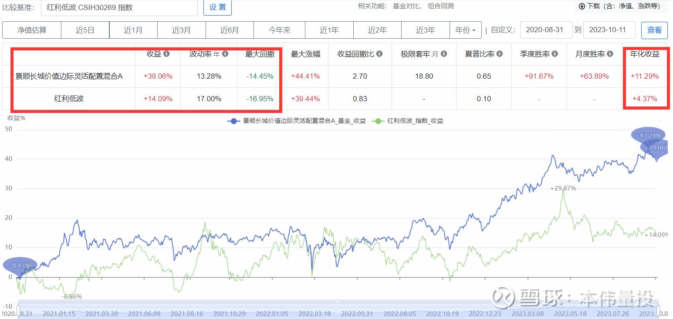This screenshot has width=673, height=319.
Task: Click the 0.10 Sharpe ratio cell
Action: 484,99
